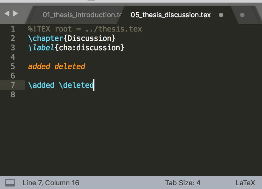Click the orange word "added" on line 5
The height and width of the screenshot is (189, 262).
(x=39, y=67)
